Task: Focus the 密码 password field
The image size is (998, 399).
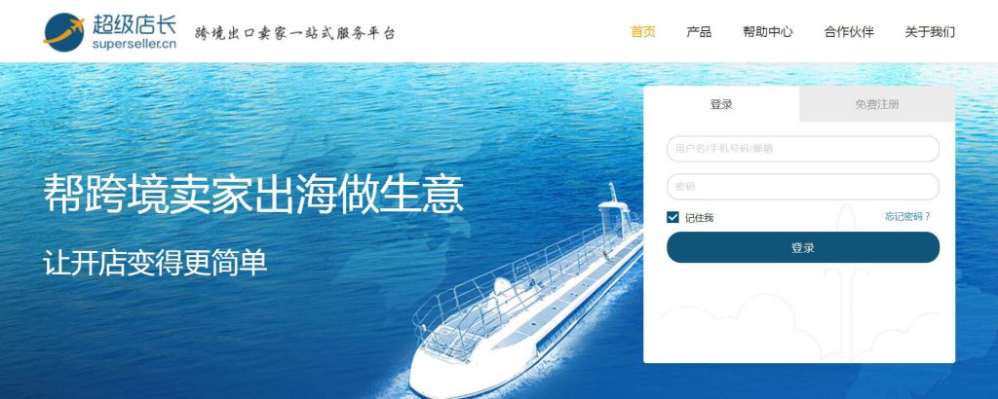Action: tap(803, 187)
